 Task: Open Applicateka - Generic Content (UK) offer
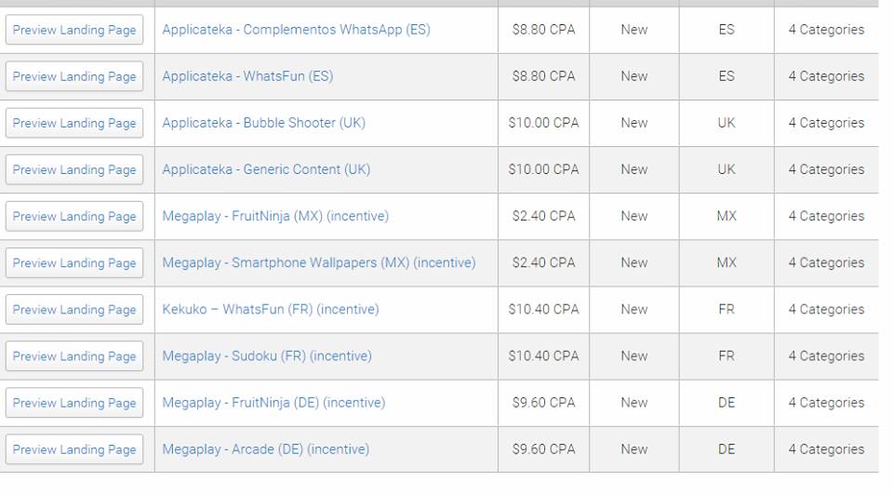pyautogui.click(x=266, y=169)
